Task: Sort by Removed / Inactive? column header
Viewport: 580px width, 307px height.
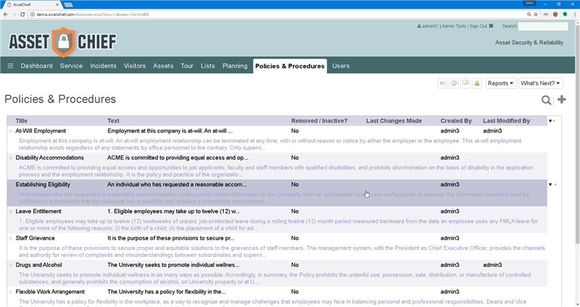Action: coord(319,121)
